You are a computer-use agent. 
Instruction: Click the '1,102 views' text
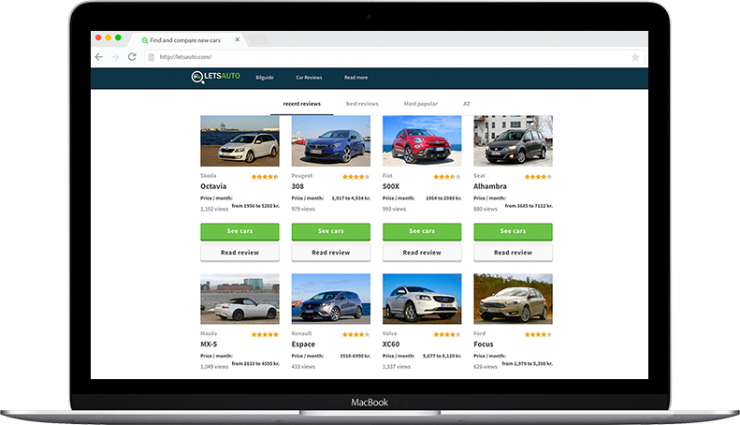tap(214, 209)
